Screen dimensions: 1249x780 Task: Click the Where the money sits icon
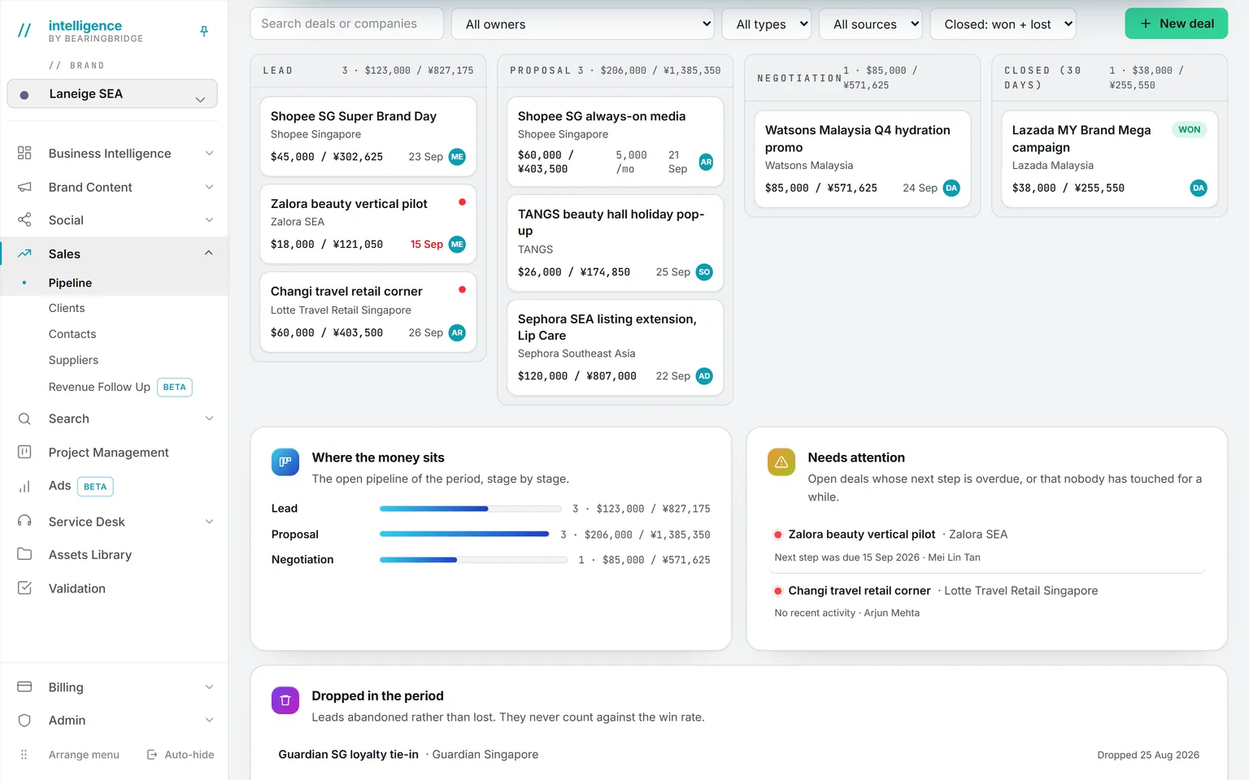(x=285, y=461)
